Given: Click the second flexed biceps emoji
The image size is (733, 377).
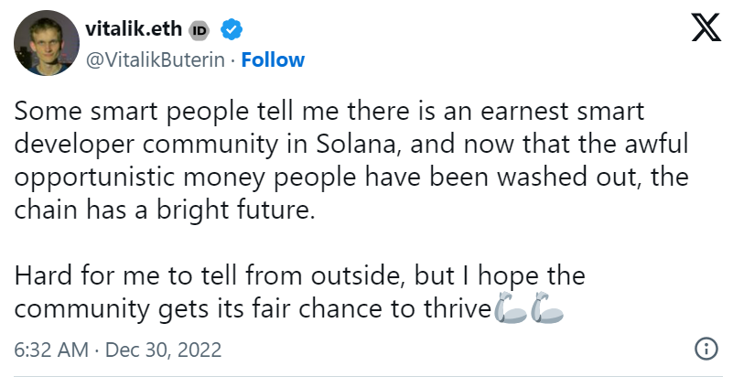Looking at the screenshot, I should click(x=547, y=307).
